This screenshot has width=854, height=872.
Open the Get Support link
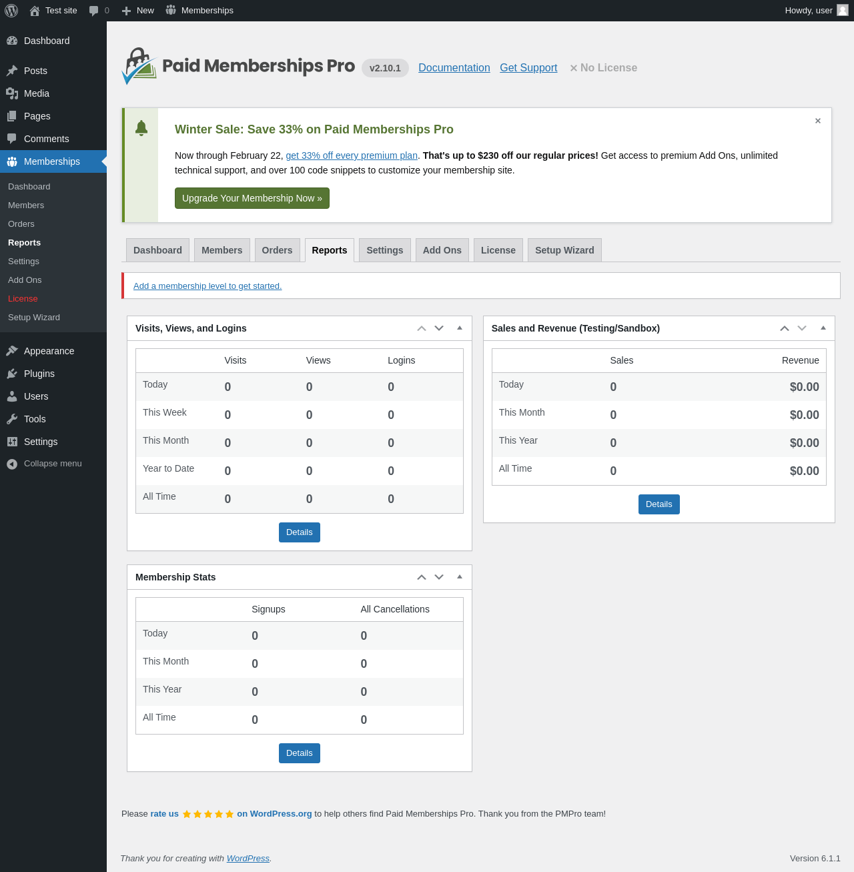point(528,67)
